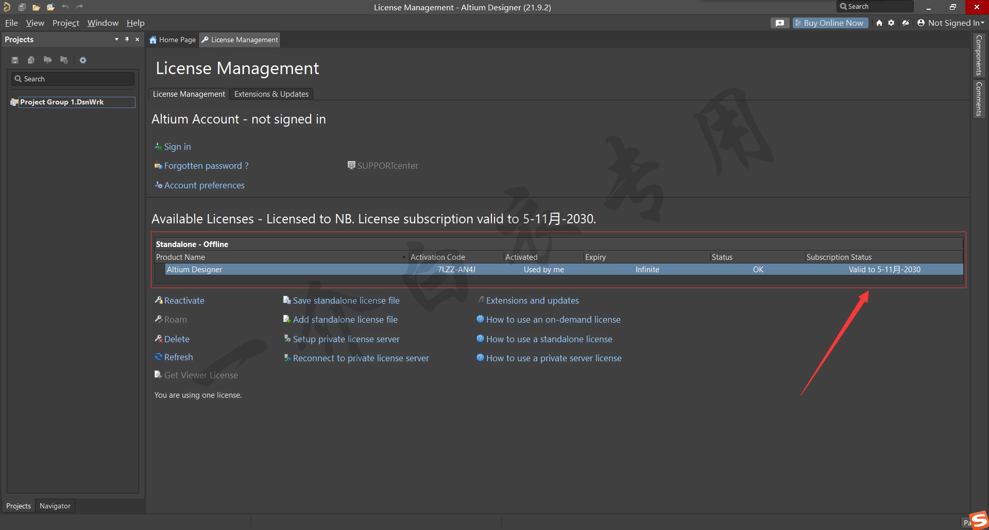Viewport: 989px width, 530px height.
Task: Click Reactivate license link
Action: click(x=184, y=301)
